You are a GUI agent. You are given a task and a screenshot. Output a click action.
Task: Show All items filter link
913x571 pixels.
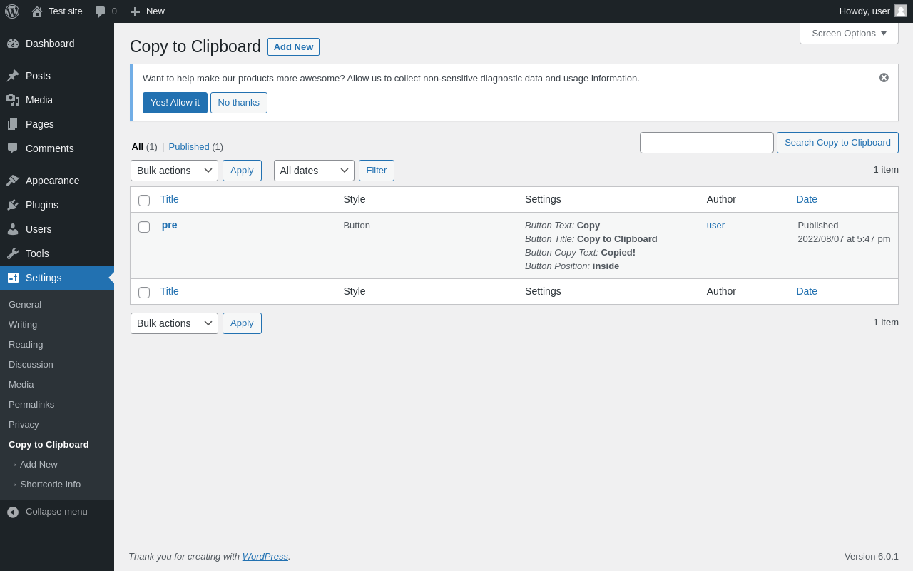click(x=144, y=146)
